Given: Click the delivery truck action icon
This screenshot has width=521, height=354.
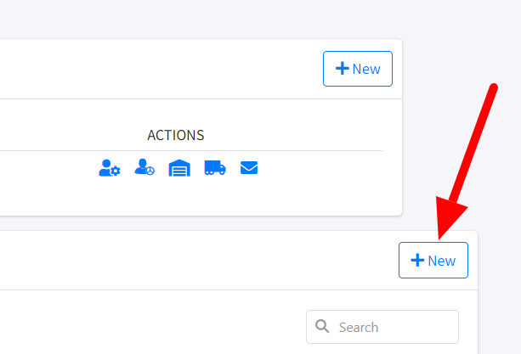Looking at the screenshot, I should tap(214, 168).
